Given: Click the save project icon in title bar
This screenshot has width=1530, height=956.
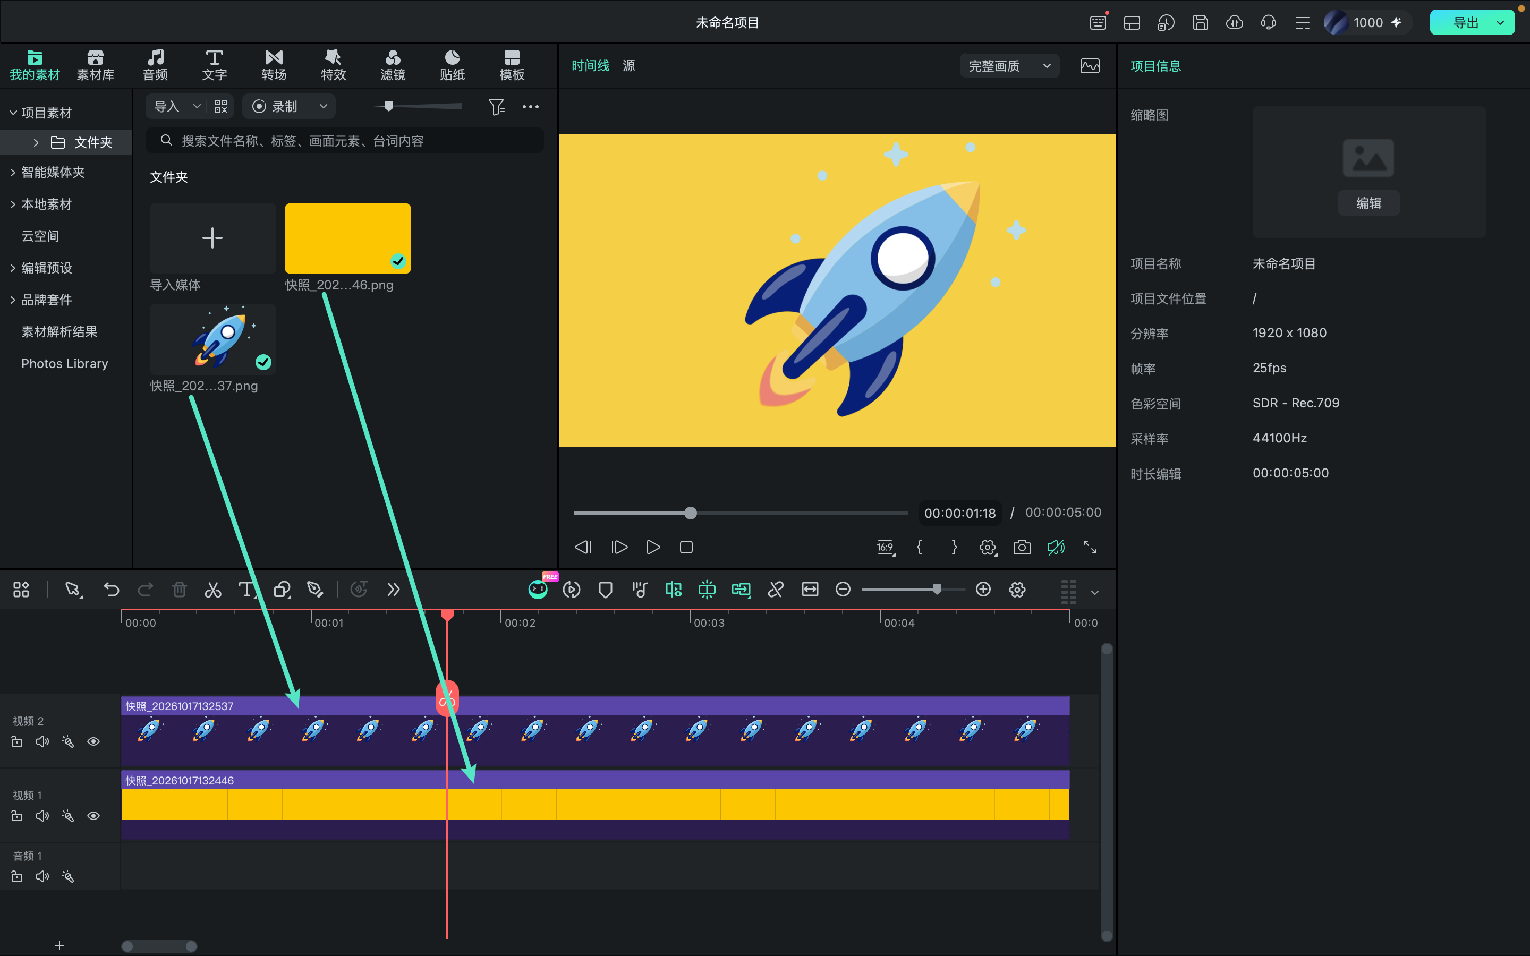Looking at the screenshot, I should coord(1200,23).
